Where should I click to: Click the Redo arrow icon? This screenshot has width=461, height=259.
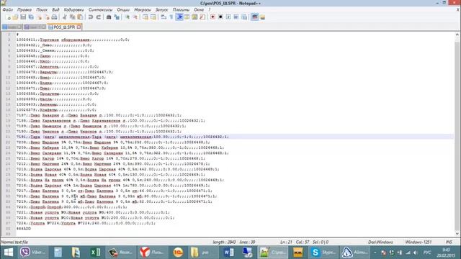99,17
